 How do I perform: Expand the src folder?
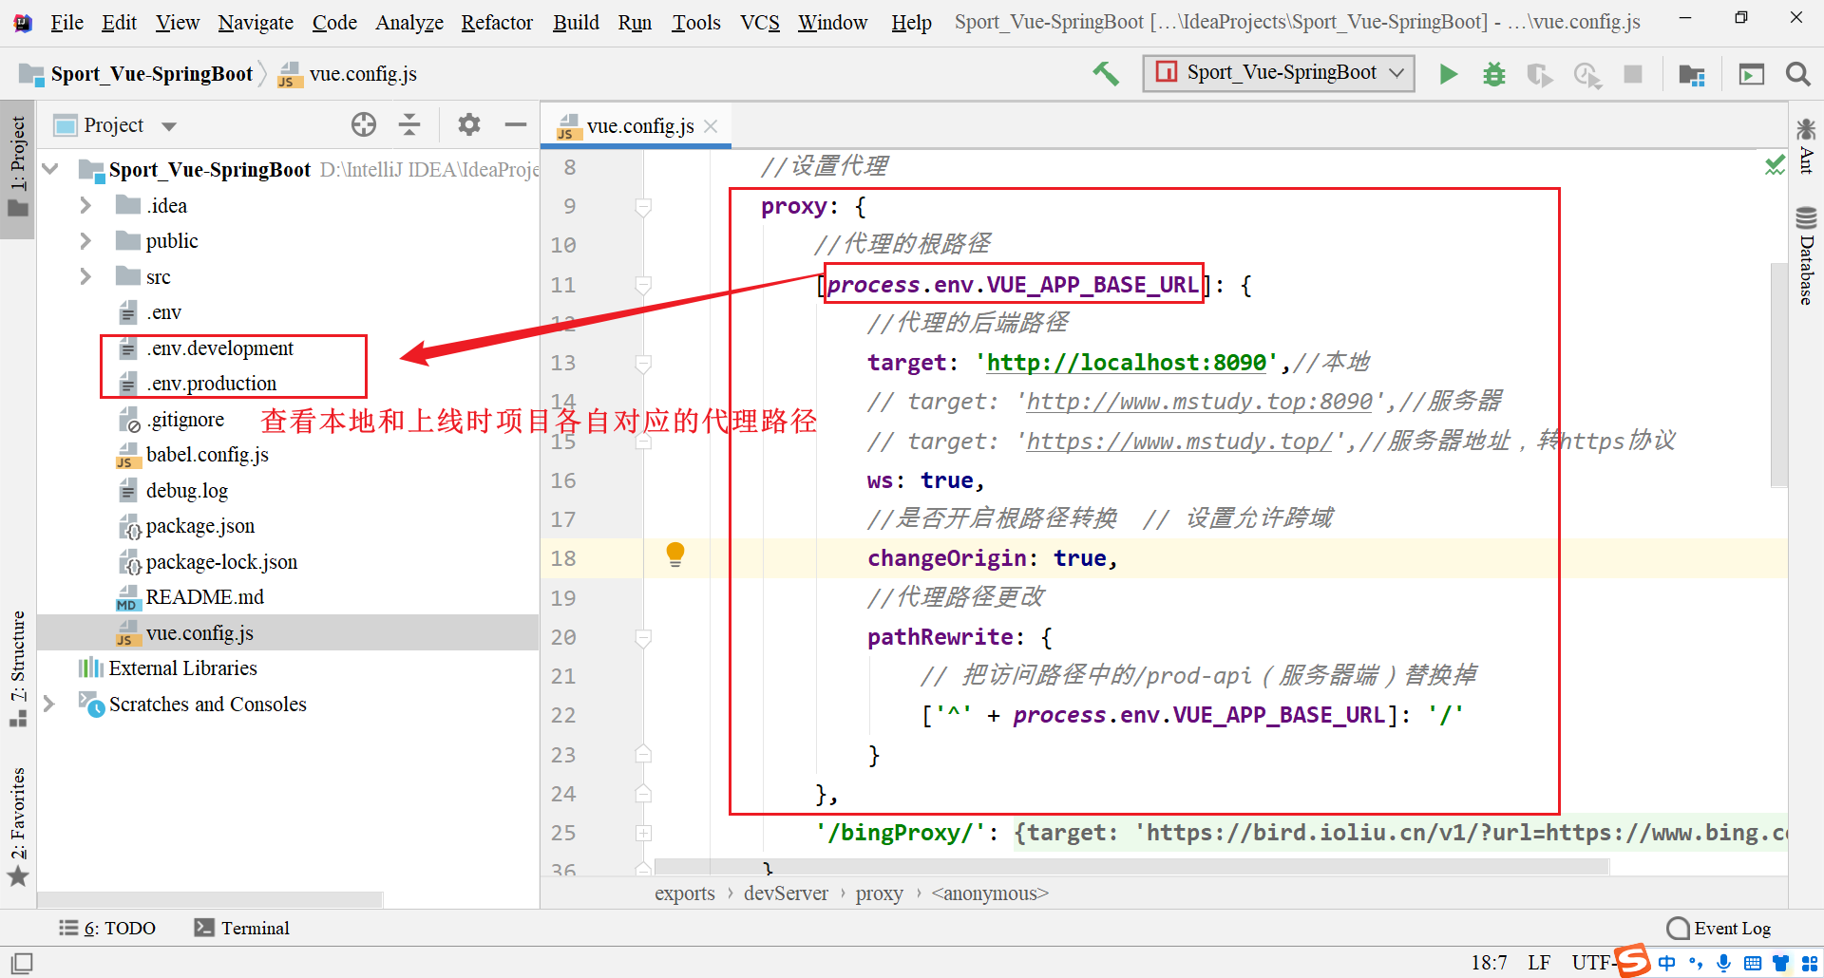(x=85, y=276)
